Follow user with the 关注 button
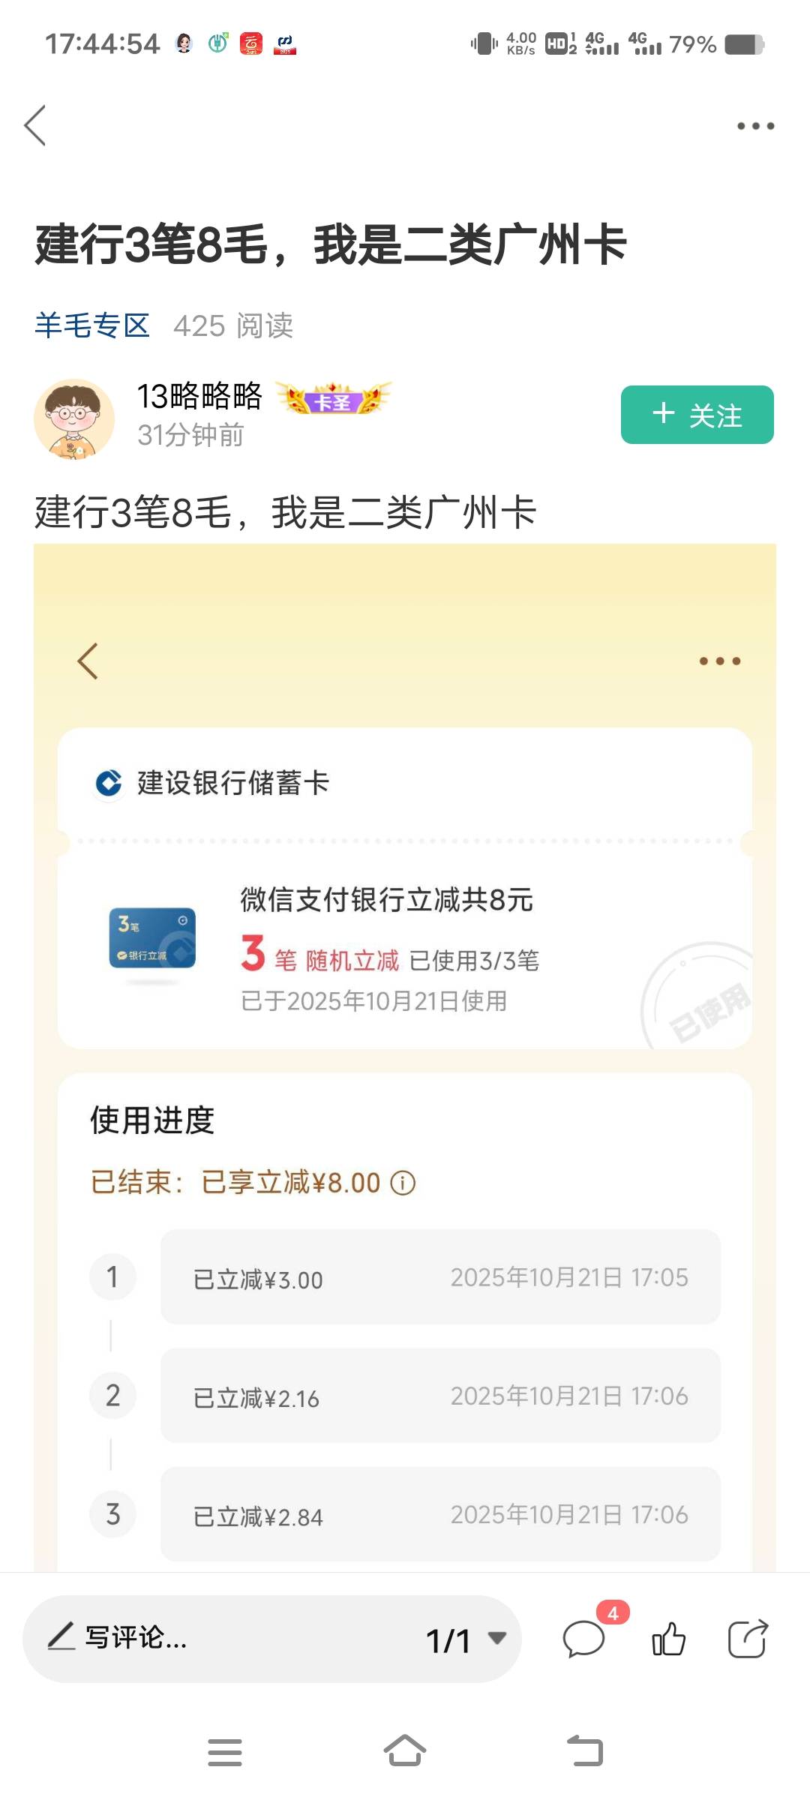The height and width of the screenshot is (1800, 810). tap(697, 415)
